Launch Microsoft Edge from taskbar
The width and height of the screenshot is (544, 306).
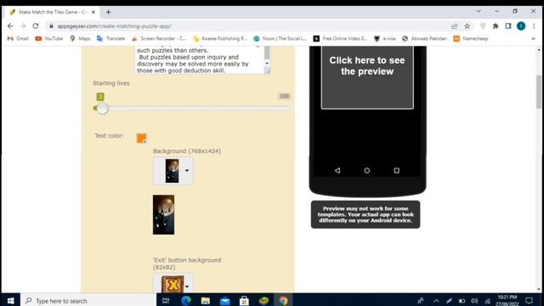pos(186,300)
